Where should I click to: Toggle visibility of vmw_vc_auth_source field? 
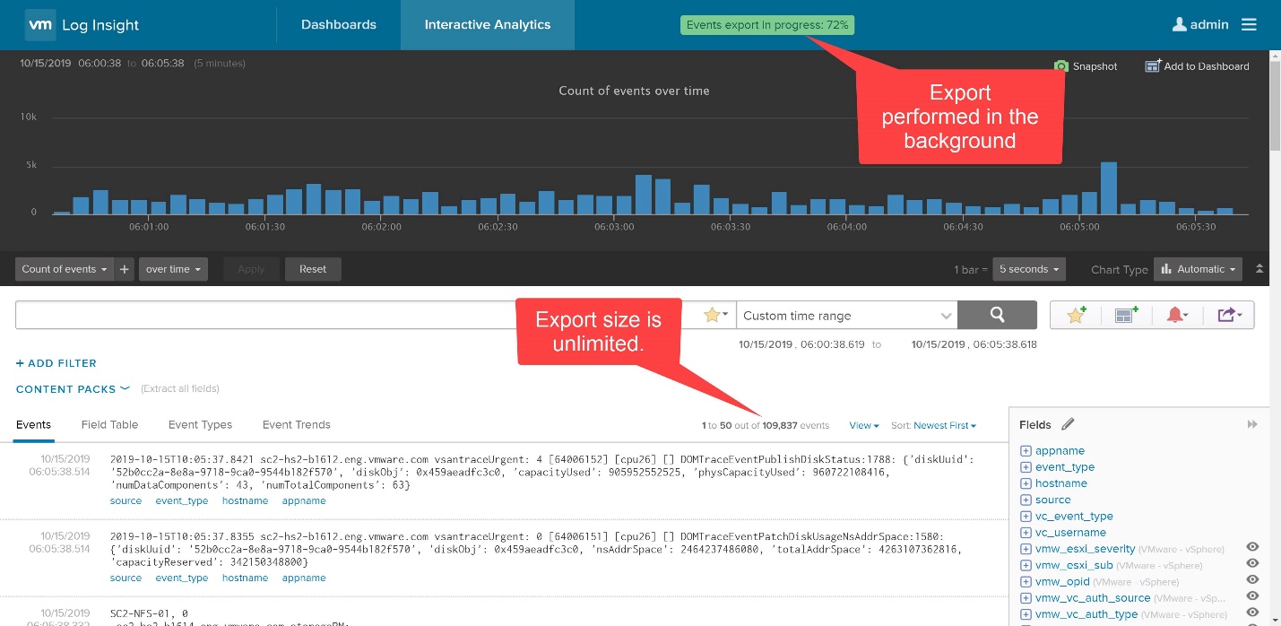[x=1252, y=597]
